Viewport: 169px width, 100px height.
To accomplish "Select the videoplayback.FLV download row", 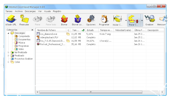I will click(100, 37).
